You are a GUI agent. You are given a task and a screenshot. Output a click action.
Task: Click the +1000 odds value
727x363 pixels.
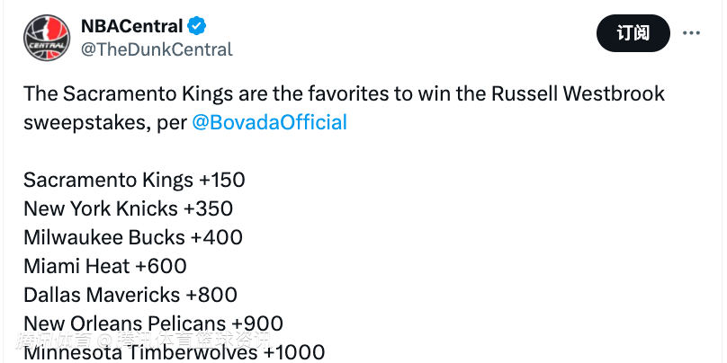294,352
